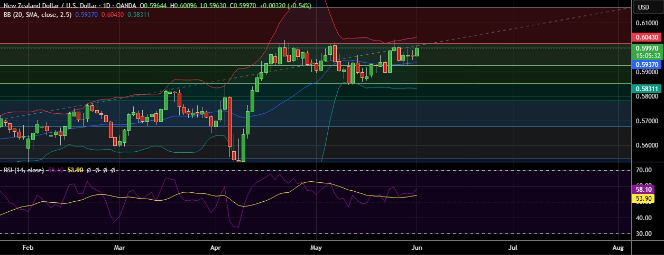Image resolution: width=664 pixels, height=255 pixels.
Task: Click the yellow 53.90 RSI axis label
Action: point(643,198)
